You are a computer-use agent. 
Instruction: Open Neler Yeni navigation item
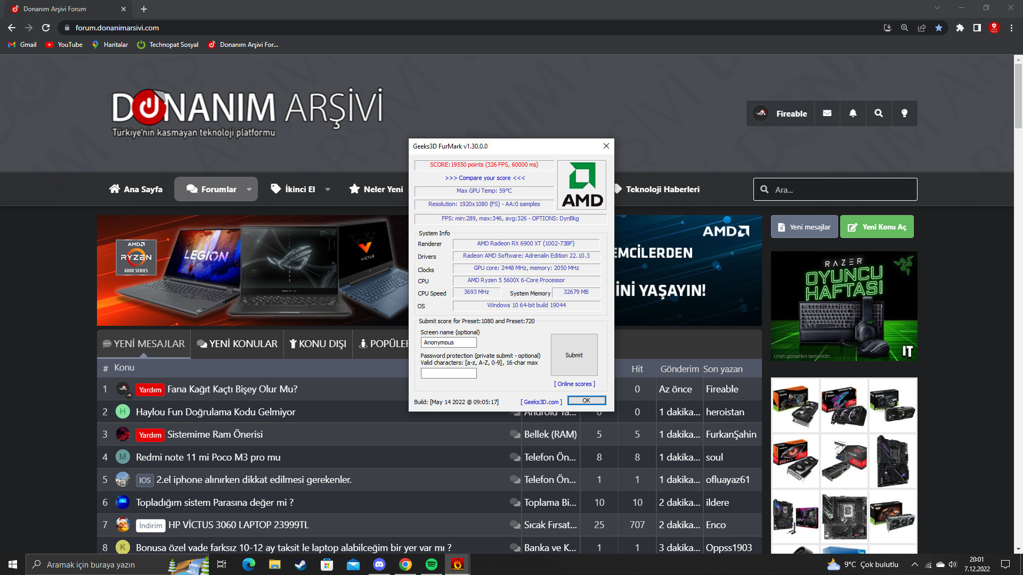[x=376, y=189]
